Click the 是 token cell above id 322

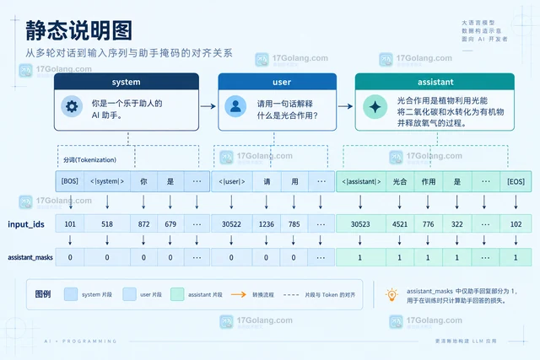pyautogui.click(x=457, y=181)
